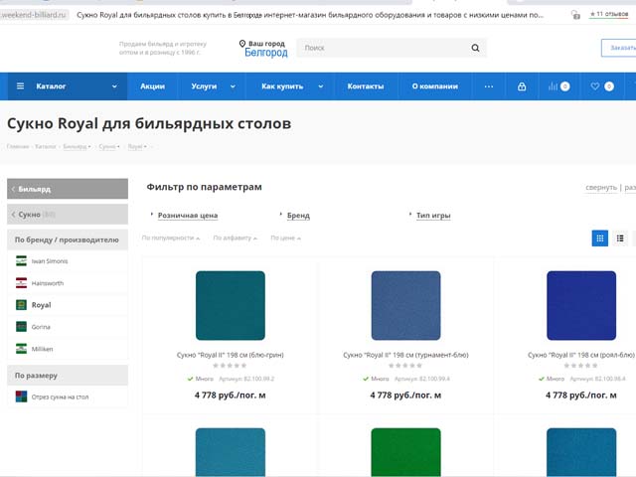Click the green cloth swatch in second row
636x477 pixels.
pyautogui.click(x=405, y=452)
